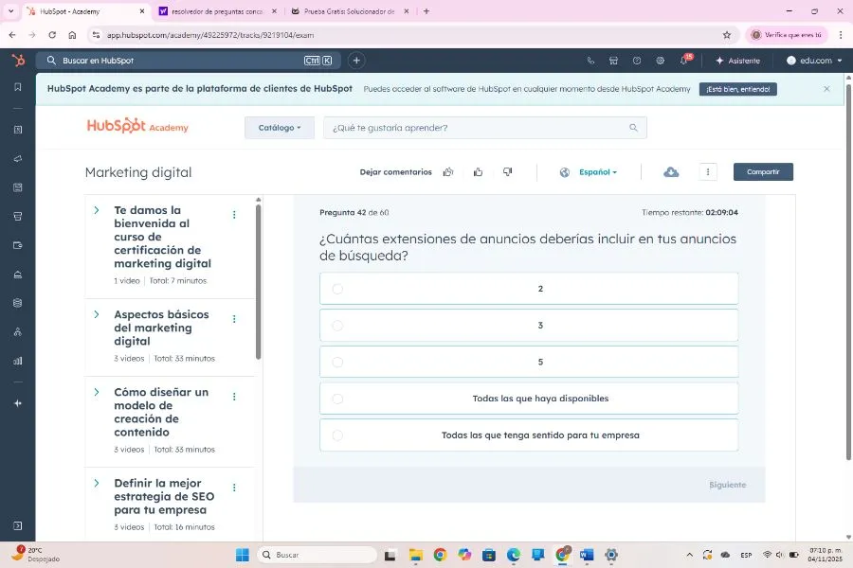
Task: Open more options for Cómo diseñar un modelo section
Action: pos(234,397)
